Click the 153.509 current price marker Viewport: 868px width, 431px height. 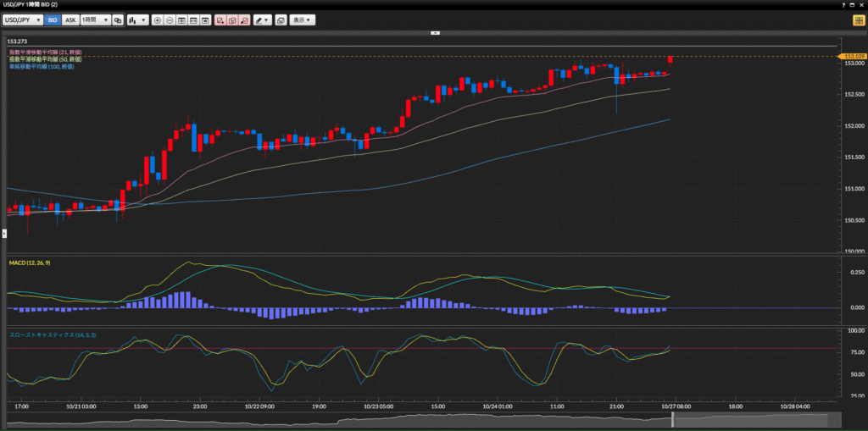click(853, 56)
